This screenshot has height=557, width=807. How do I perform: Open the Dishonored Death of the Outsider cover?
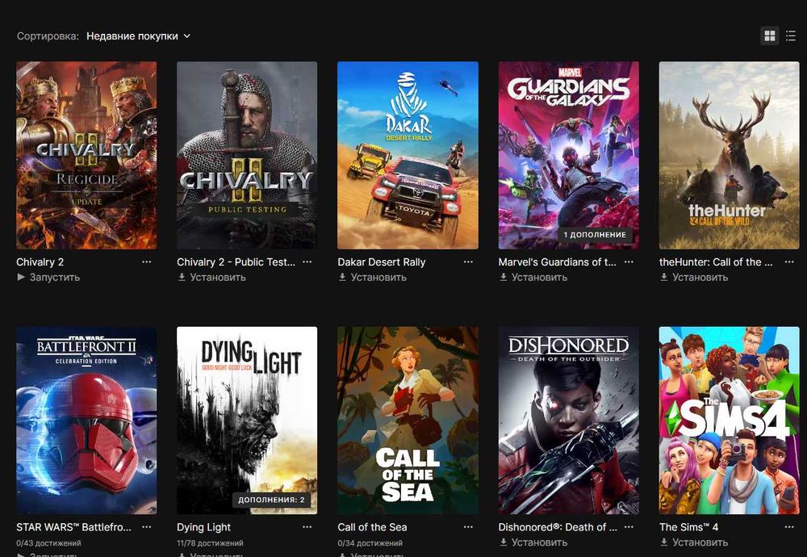pos(569,421)
